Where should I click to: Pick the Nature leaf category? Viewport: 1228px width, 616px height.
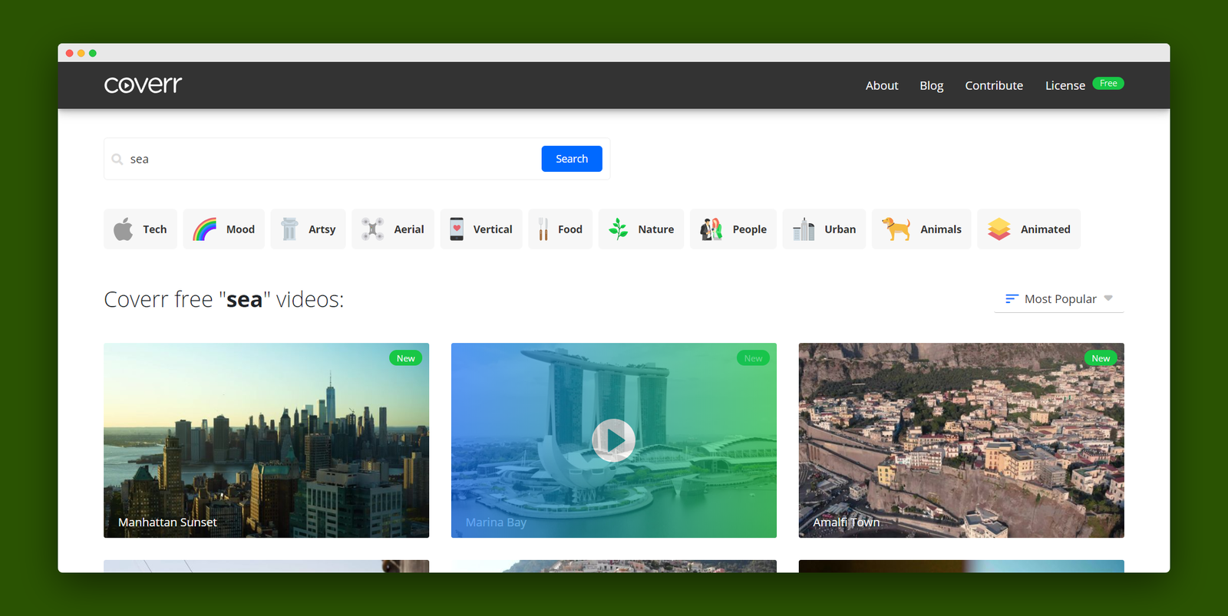[641, 229]
